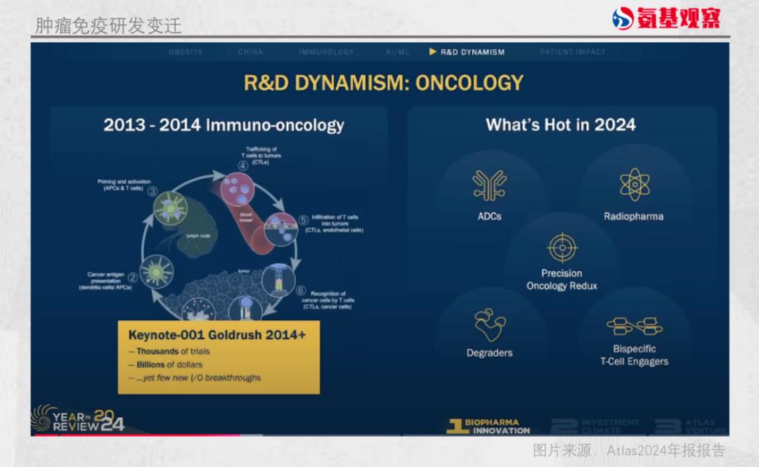This screenshot has height=467, width=759.
Task: Click the red brand logo top right
Action: [x=666, y=18]
